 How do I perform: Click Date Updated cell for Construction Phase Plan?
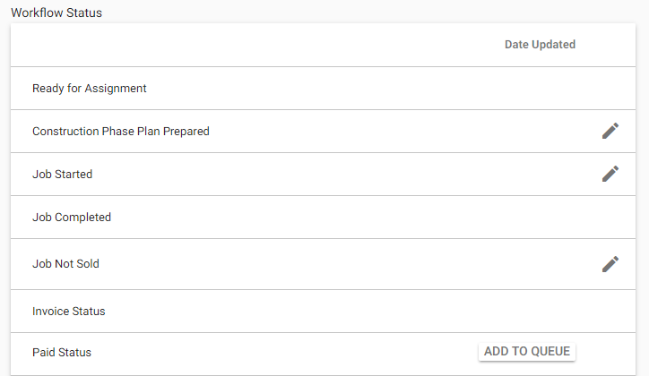(x=540, y=131)
